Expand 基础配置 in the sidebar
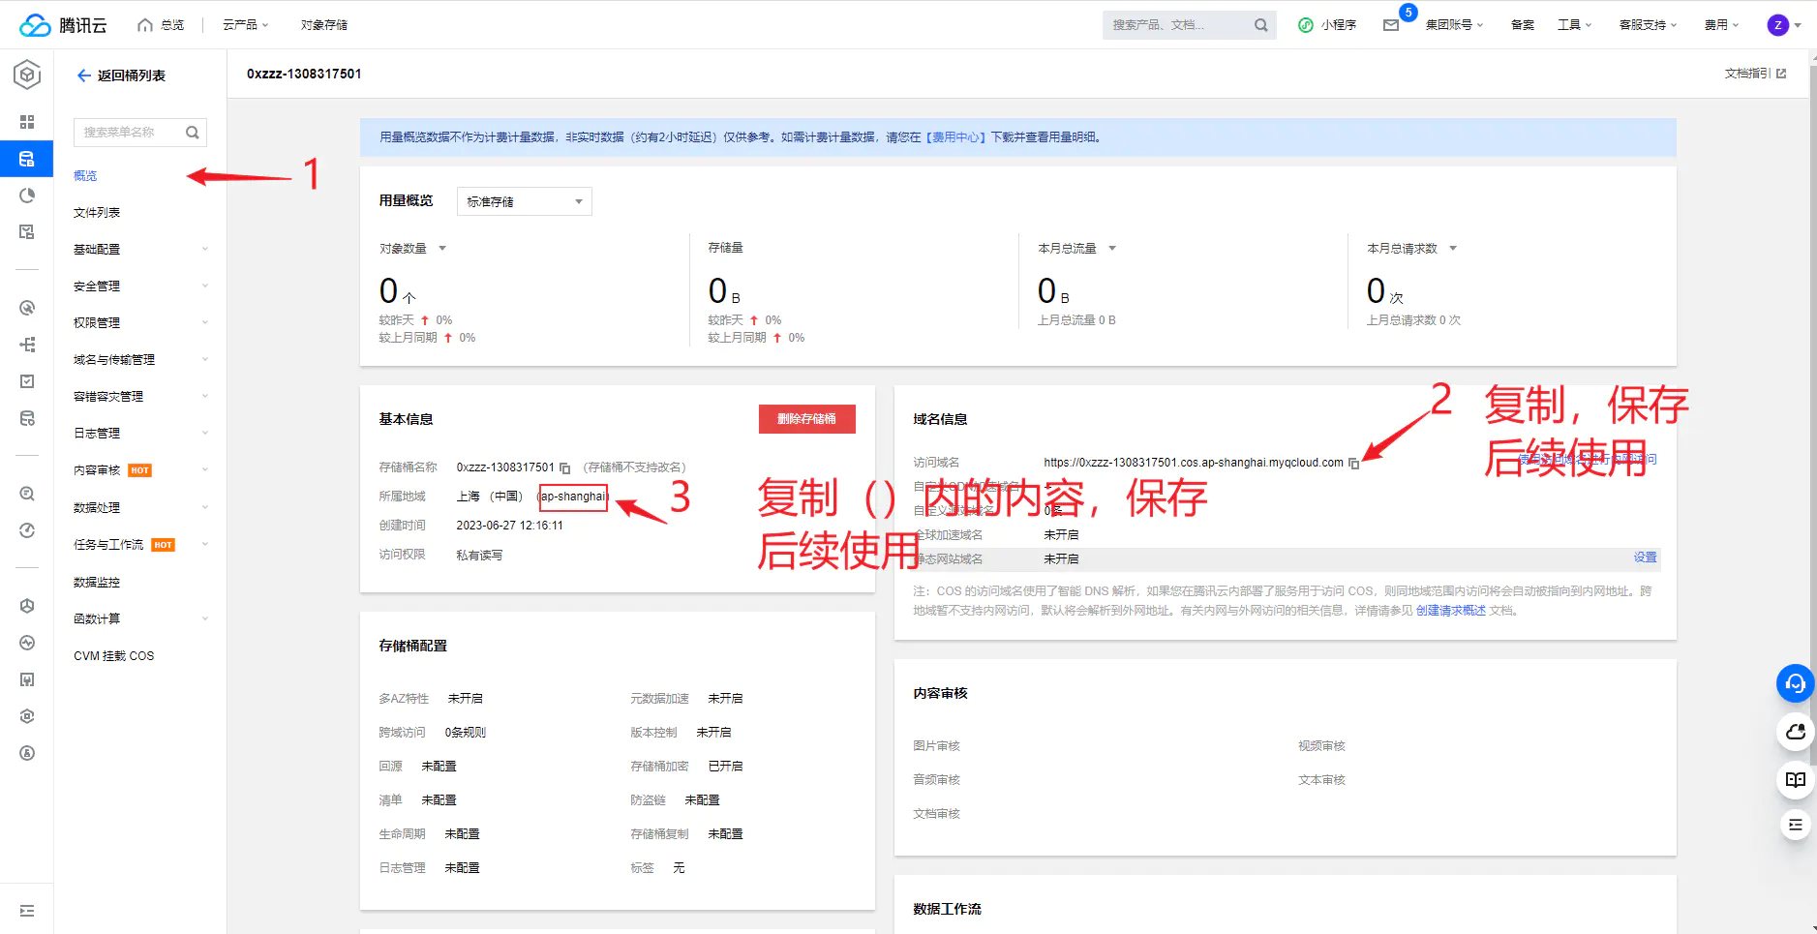 point(140,250)
